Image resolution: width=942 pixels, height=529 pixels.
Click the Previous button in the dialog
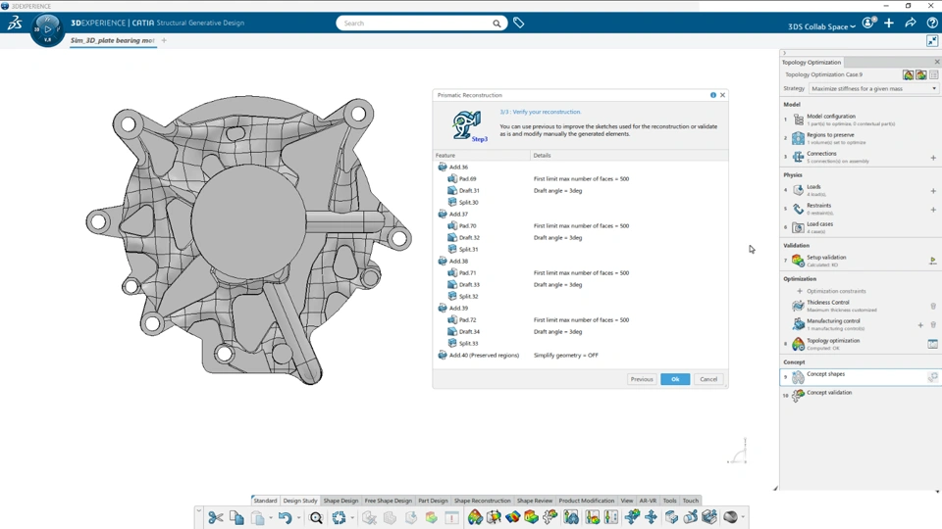642,379
